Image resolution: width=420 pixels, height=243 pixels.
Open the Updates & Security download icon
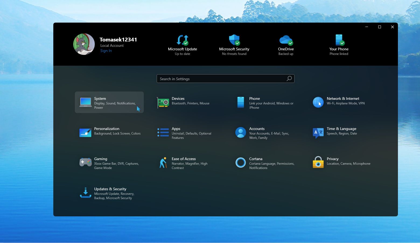(86, 193)
